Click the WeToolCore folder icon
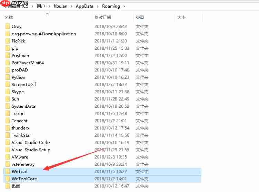Viewport: 259px width, 192px height. click(x=8, y=179)
